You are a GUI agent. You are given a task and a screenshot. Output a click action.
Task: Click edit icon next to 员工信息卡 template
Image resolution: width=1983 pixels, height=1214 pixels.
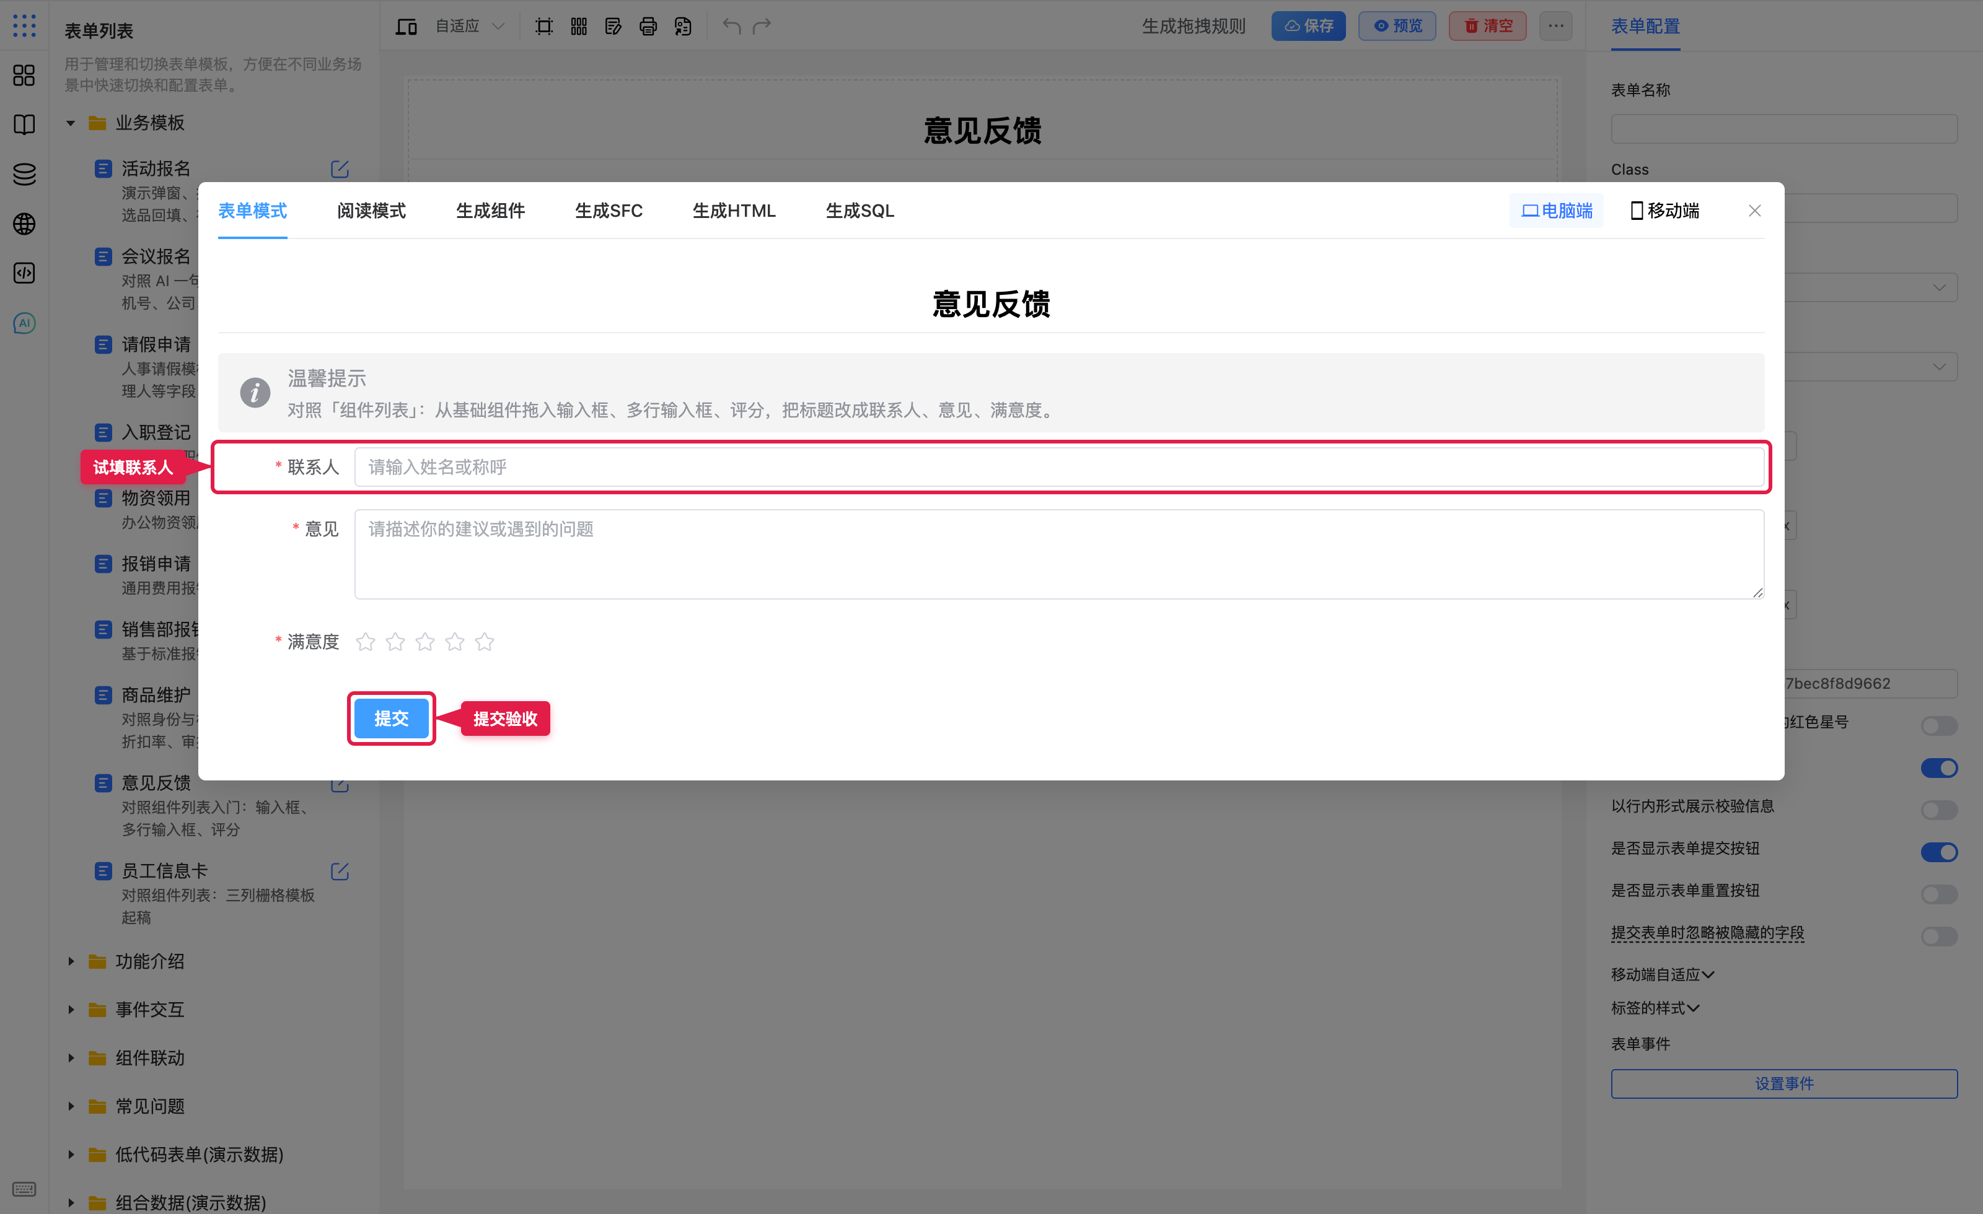(340, 871)
